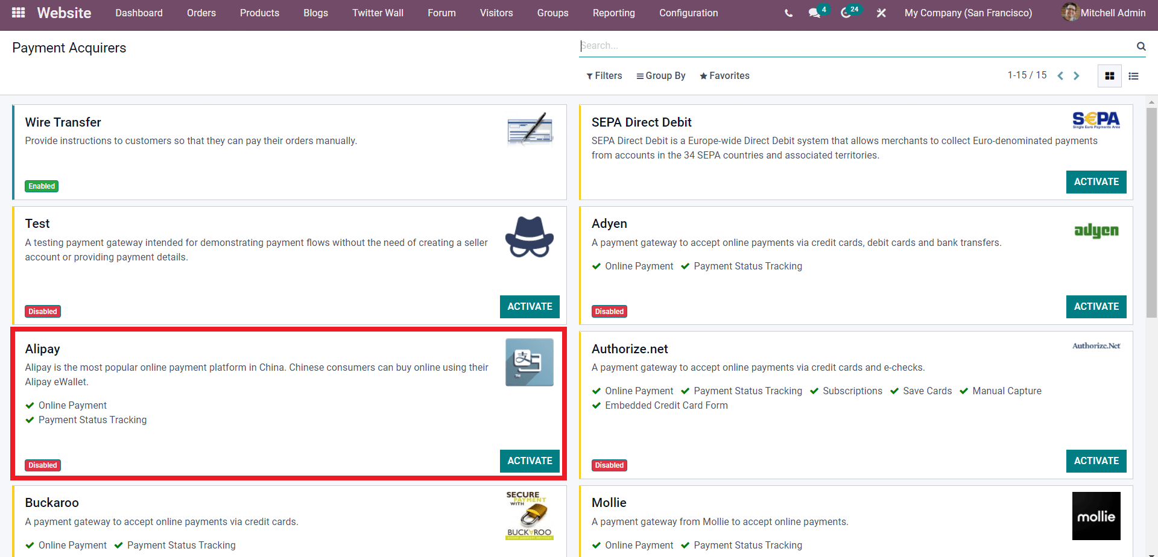
Task: Open the SEPA Direct Debit card title
Action: tap(641, 122)
